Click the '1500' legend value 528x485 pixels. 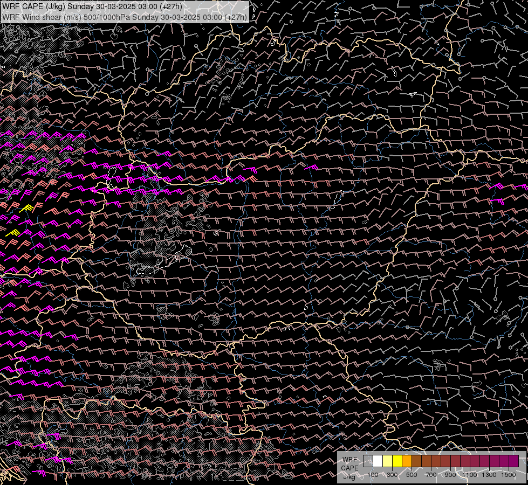[x=509, y=475]
